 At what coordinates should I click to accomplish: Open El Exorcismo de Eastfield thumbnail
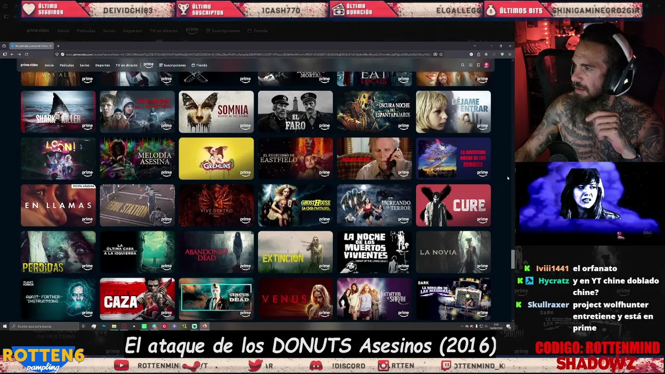(295, 158)
